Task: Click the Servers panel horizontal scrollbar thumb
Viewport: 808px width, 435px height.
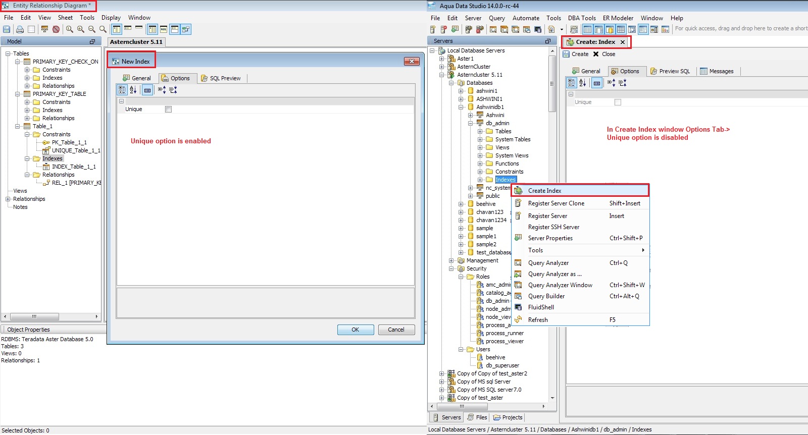Action: pyautogui.click(x=462, y=406)
